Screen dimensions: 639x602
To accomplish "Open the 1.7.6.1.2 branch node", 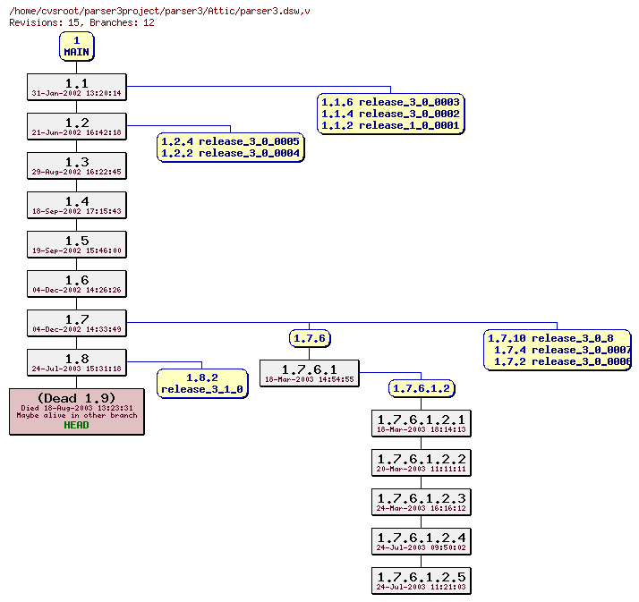I will [x=422, y=388].
